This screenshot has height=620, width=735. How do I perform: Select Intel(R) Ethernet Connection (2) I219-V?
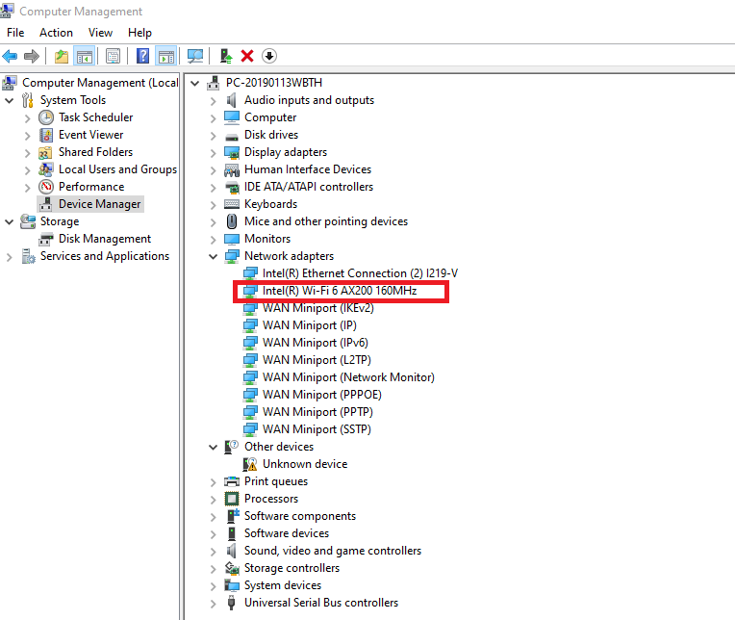[360, 273]
